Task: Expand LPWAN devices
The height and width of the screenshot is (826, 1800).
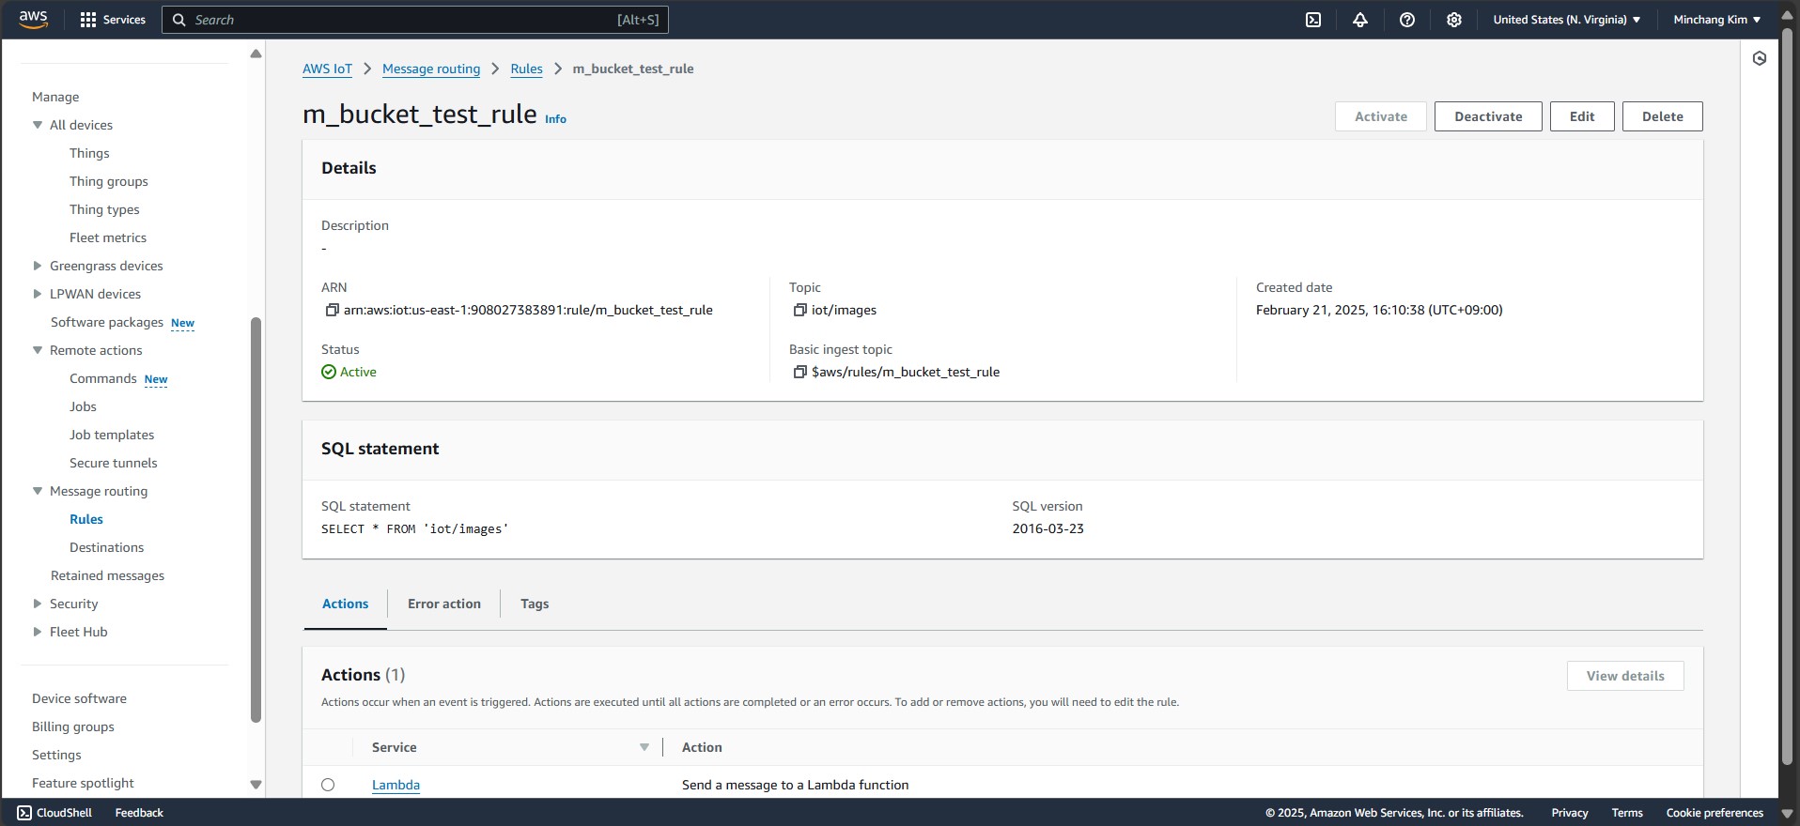Action: point(38,294)
